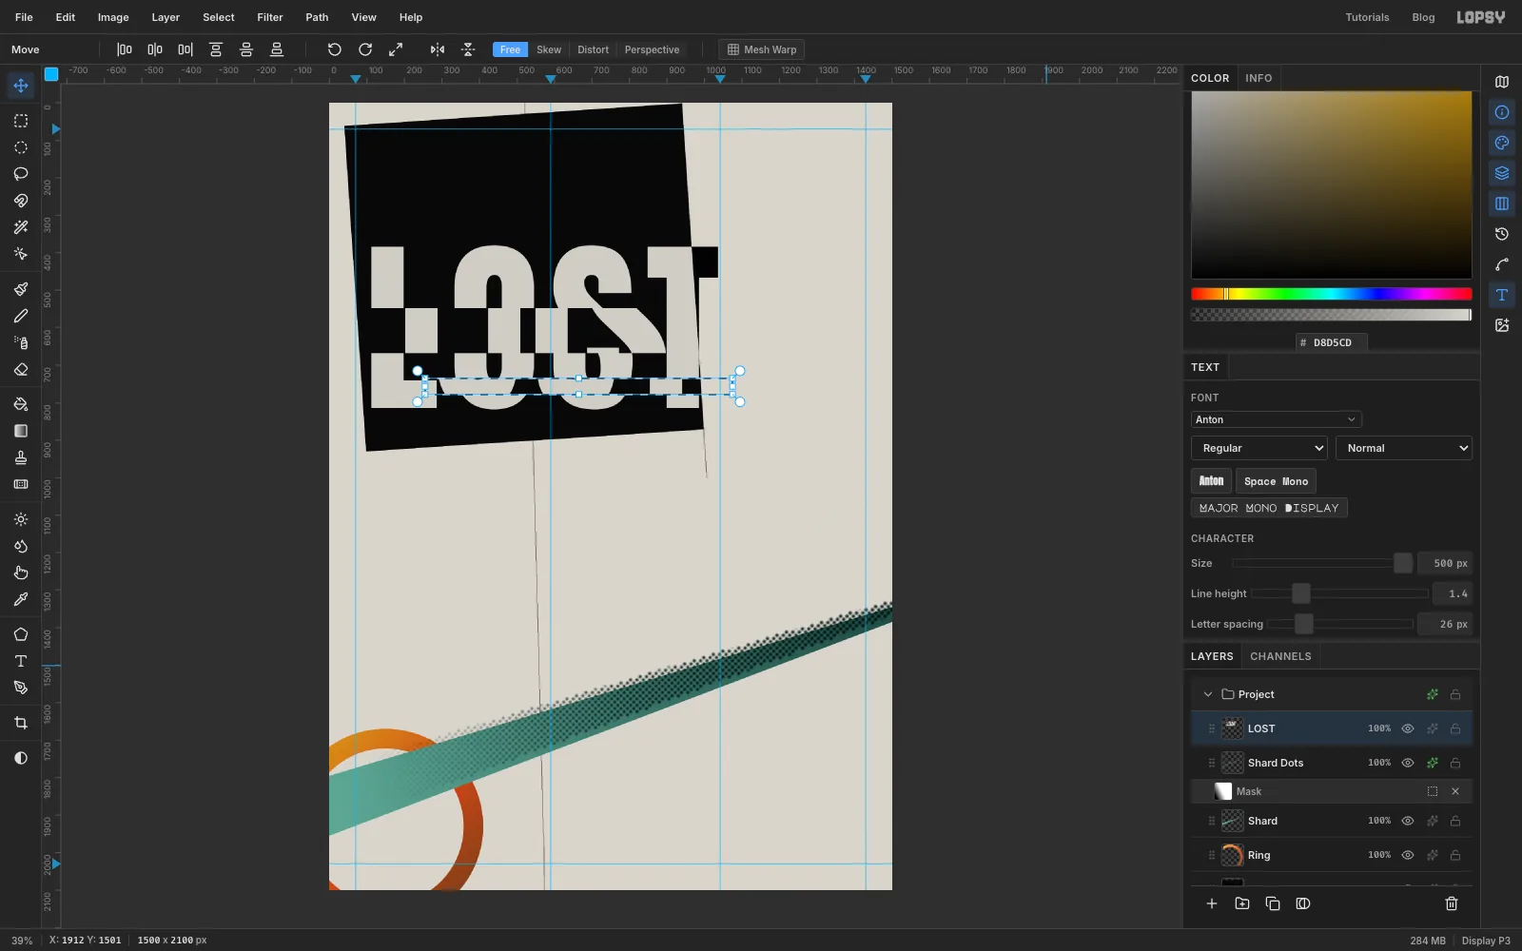The width and height of the screenshot is (1522, 951).
Task: Toggle visibility of the Shard Dots layer
Action: pyautogui.click(x=1408, y=763)
